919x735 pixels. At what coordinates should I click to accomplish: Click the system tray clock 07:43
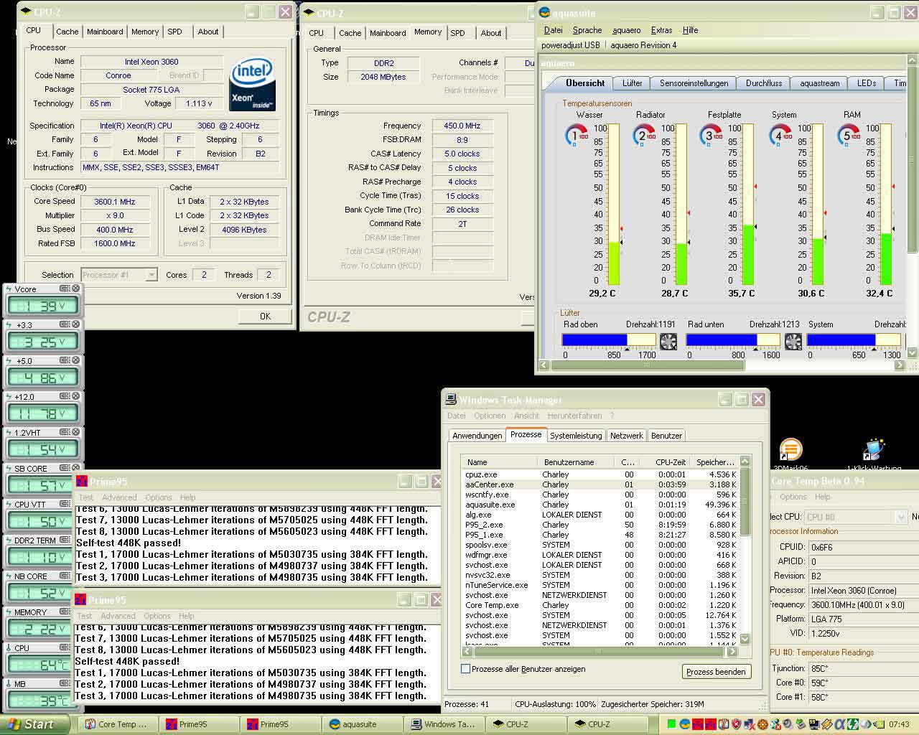click(x=898, y=724)
